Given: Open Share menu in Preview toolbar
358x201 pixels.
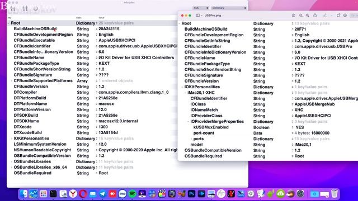Looking at the screenshot, I should 315,16.
